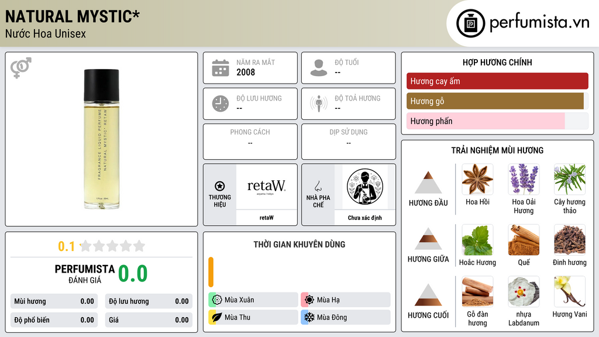Click the person icon for Độ tuổi
Screen dimensions: 599x337
tap(319, 68)
